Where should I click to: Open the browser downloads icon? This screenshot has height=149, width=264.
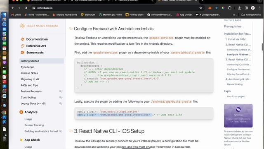click(240, 8)
